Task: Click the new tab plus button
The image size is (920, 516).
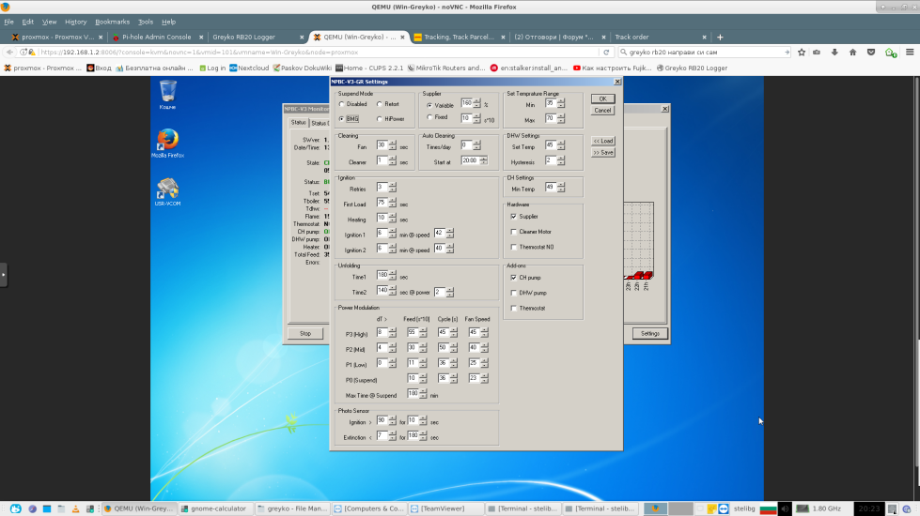Action: [719, 37]
